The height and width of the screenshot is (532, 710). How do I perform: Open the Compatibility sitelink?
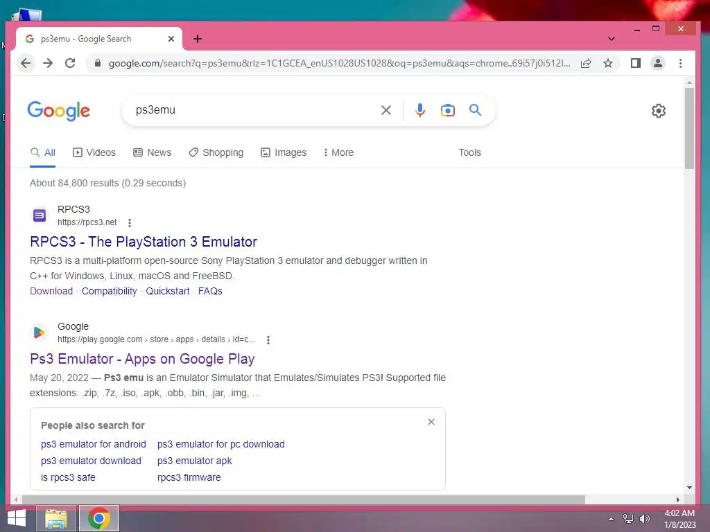[109, 291]
